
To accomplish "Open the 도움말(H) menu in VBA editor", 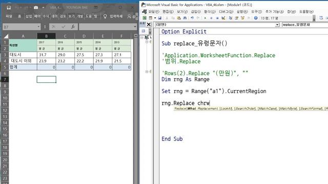I will pos(306,12).
